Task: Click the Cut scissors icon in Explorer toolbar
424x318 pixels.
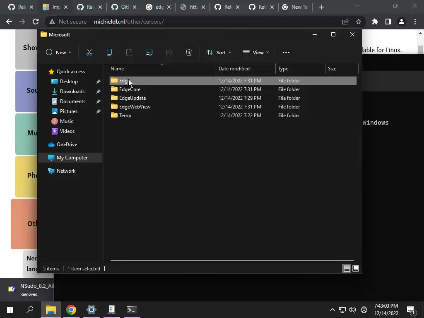Action: tap(89, 52)
